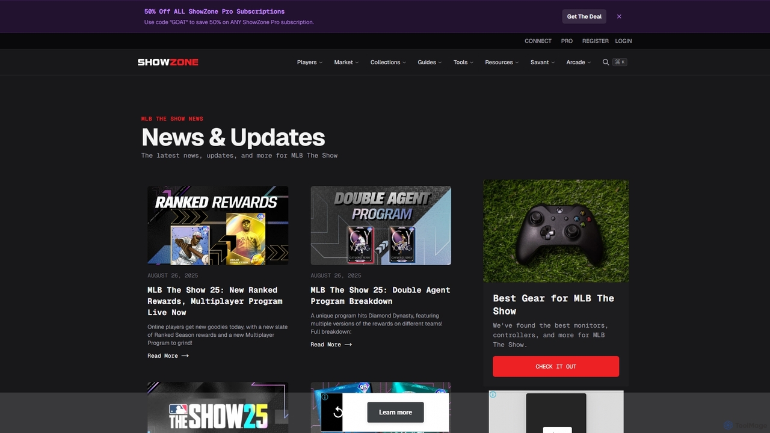
Task: Read More on Ranked Rewards article
Action: (x=168, y=355)
